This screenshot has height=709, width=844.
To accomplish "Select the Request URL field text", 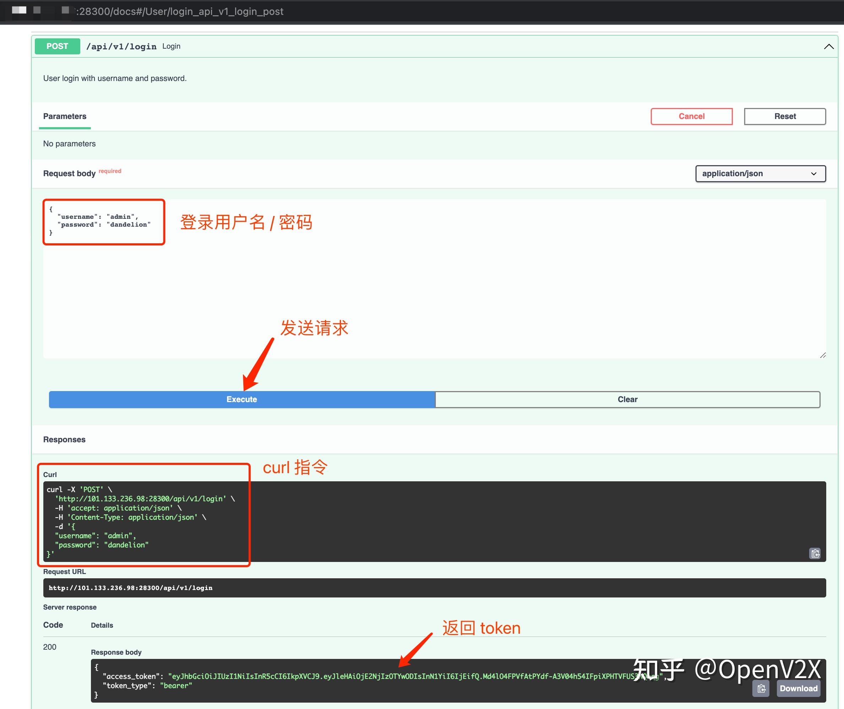I will 131,588.
